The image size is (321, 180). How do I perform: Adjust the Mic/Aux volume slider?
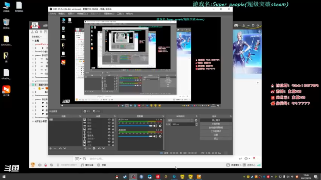(x=136, y=126)
